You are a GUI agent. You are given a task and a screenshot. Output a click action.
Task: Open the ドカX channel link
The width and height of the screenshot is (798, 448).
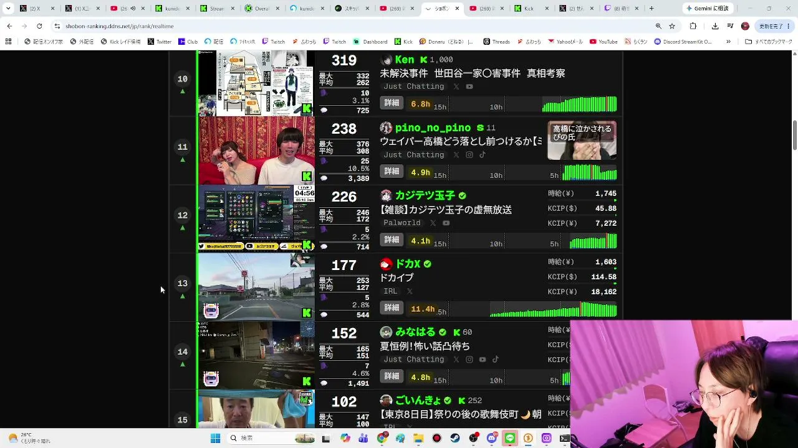[408, 264]
